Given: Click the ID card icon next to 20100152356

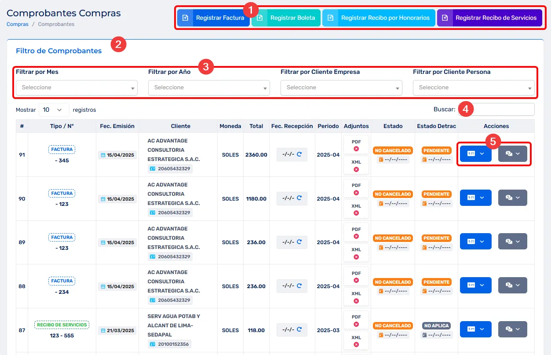Looking at the screenshot, I should click(x=153, y=344).
